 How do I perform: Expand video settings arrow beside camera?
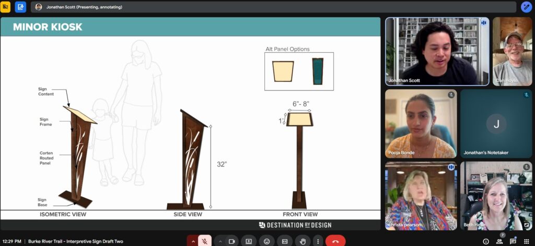coord(220,241)
